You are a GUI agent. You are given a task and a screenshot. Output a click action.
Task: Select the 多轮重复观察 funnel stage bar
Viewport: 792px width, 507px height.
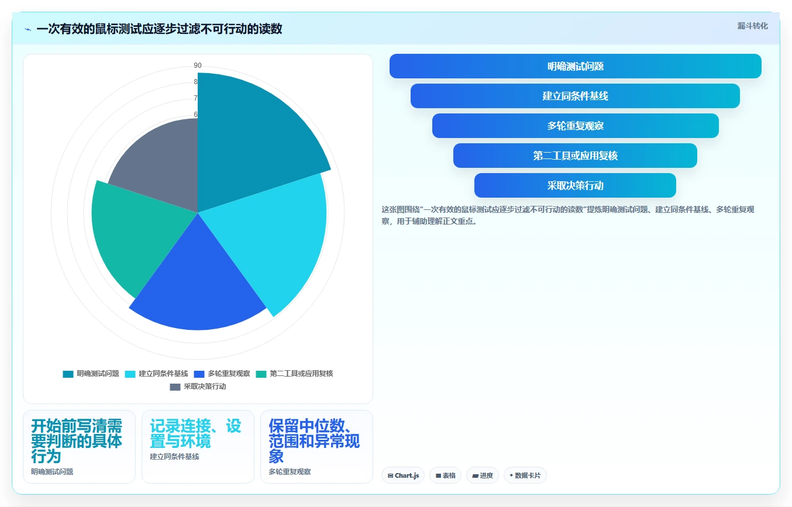click(x=576, y=126)
